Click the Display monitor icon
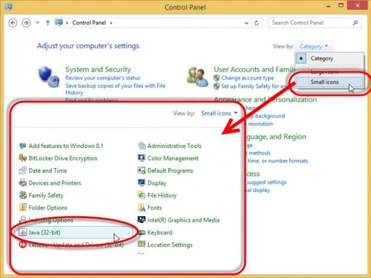This screenshot has width=371, height=278. [x=142, y=182]
